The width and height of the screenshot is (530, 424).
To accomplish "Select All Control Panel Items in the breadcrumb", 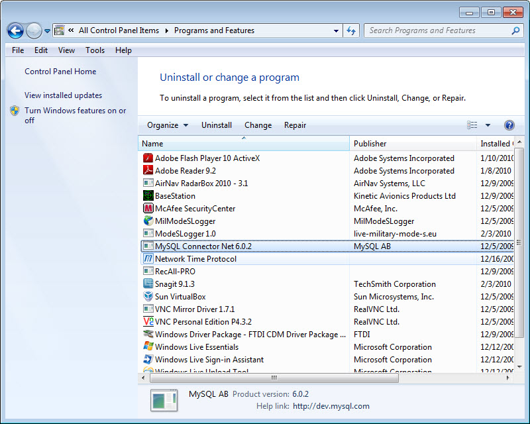I will coord(119,30).
